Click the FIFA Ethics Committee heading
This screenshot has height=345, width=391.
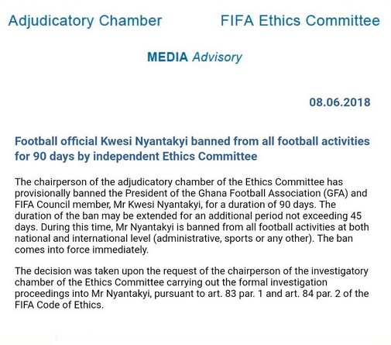[x=300, y=20]
